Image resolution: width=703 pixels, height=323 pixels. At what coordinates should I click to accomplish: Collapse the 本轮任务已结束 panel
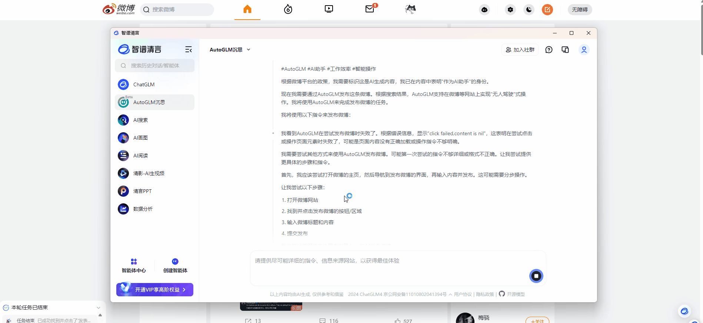click(x=99, y=307)
